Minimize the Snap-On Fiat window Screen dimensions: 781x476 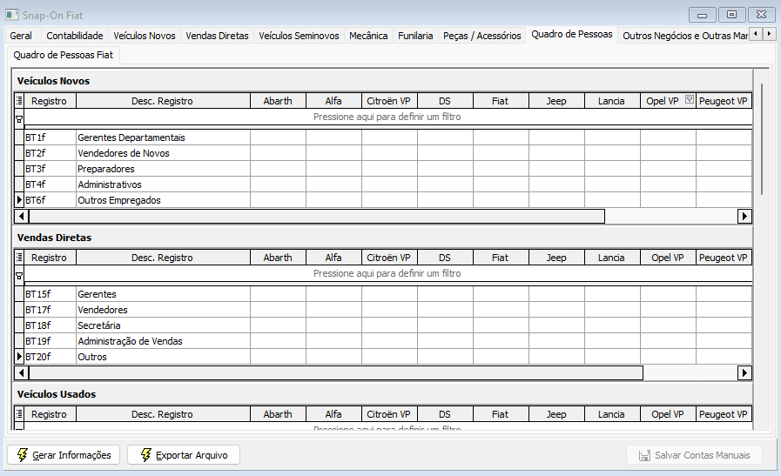(x=703, y=15)
